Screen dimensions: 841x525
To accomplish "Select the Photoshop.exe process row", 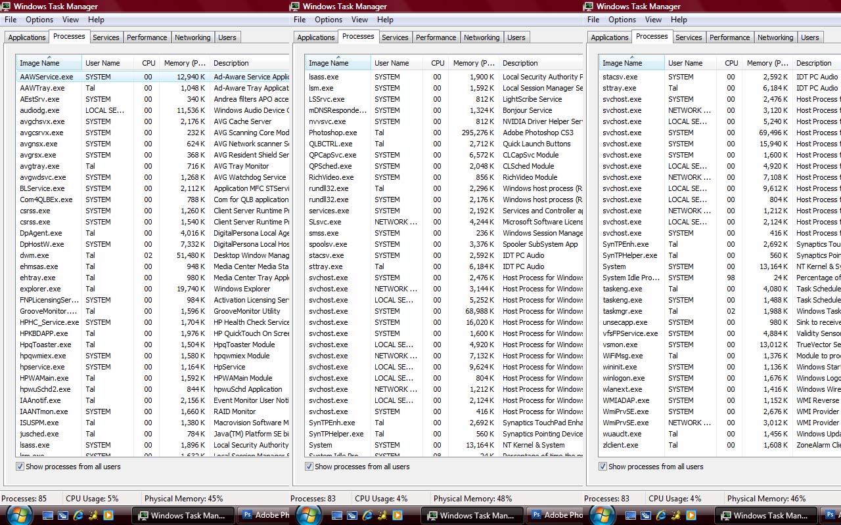I will pos(444,133).
